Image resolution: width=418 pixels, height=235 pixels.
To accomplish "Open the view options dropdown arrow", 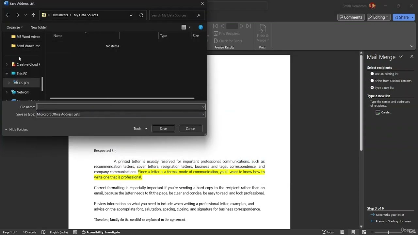I will click(x=189, y=27).
